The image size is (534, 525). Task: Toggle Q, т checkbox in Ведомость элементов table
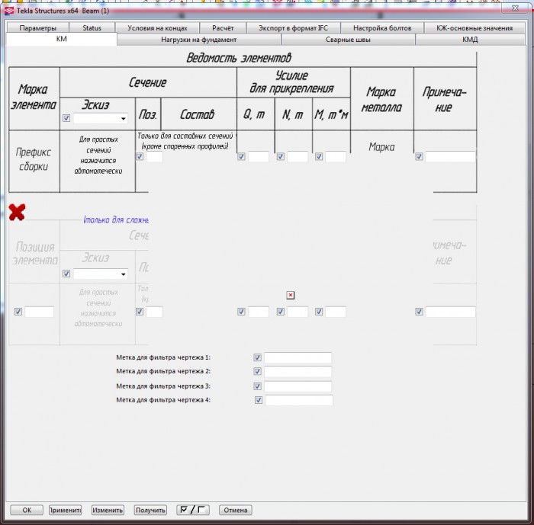(x=241, y=156)
